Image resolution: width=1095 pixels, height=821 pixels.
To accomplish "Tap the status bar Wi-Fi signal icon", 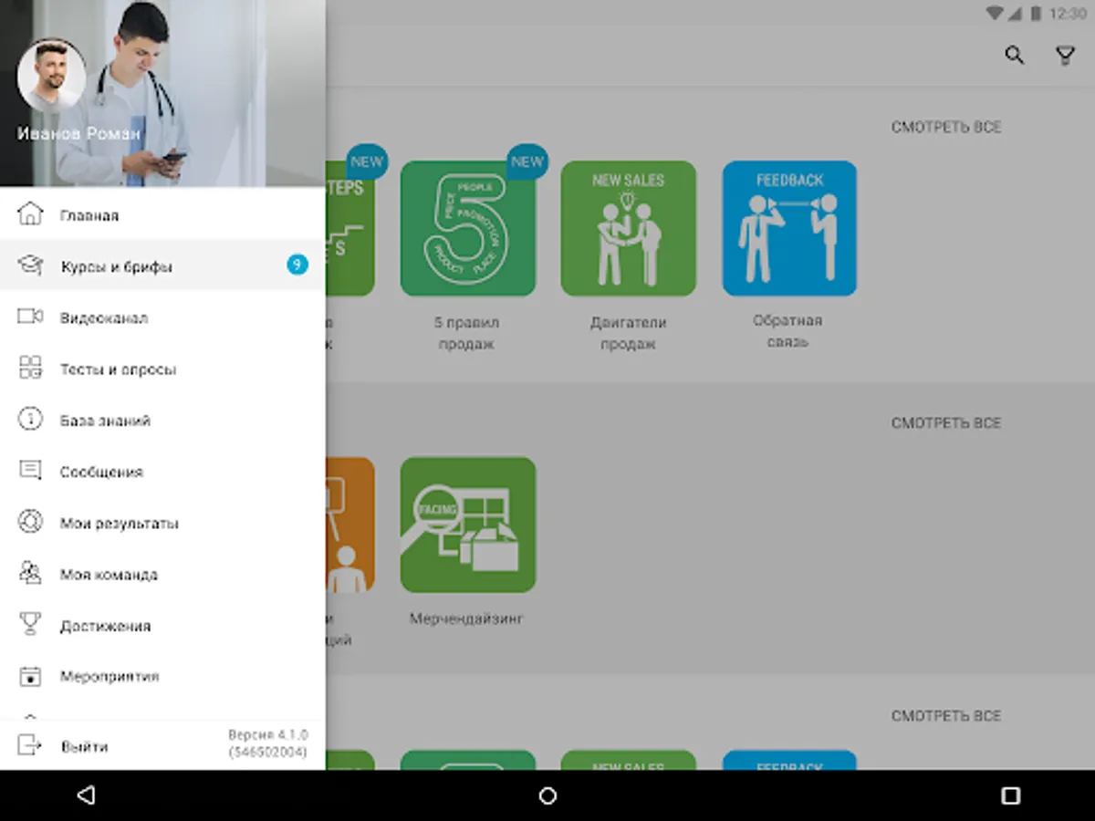I will click(995, 15).
